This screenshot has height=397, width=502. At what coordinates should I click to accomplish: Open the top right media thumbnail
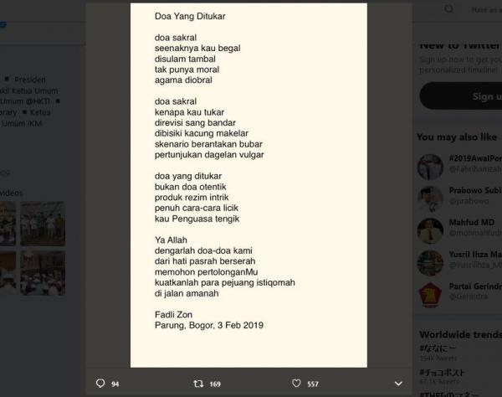[x=43, y=224]
